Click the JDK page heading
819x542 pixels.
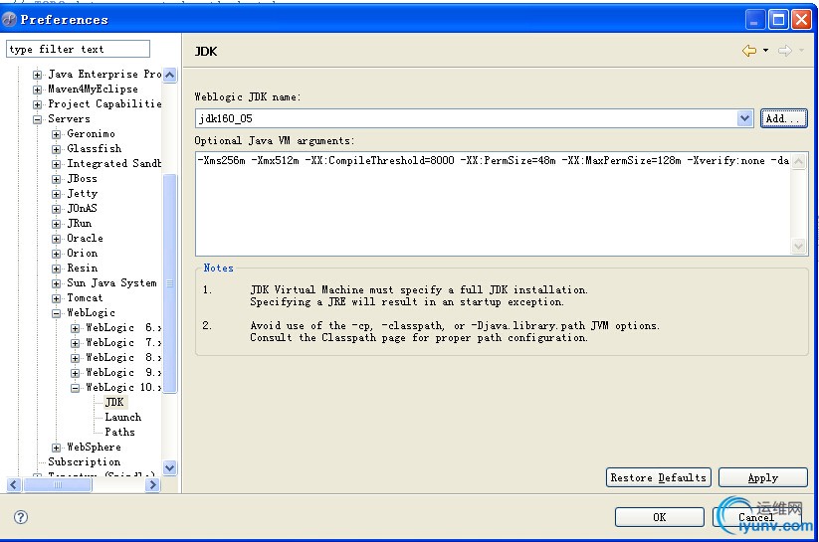(x=206, y=51)
